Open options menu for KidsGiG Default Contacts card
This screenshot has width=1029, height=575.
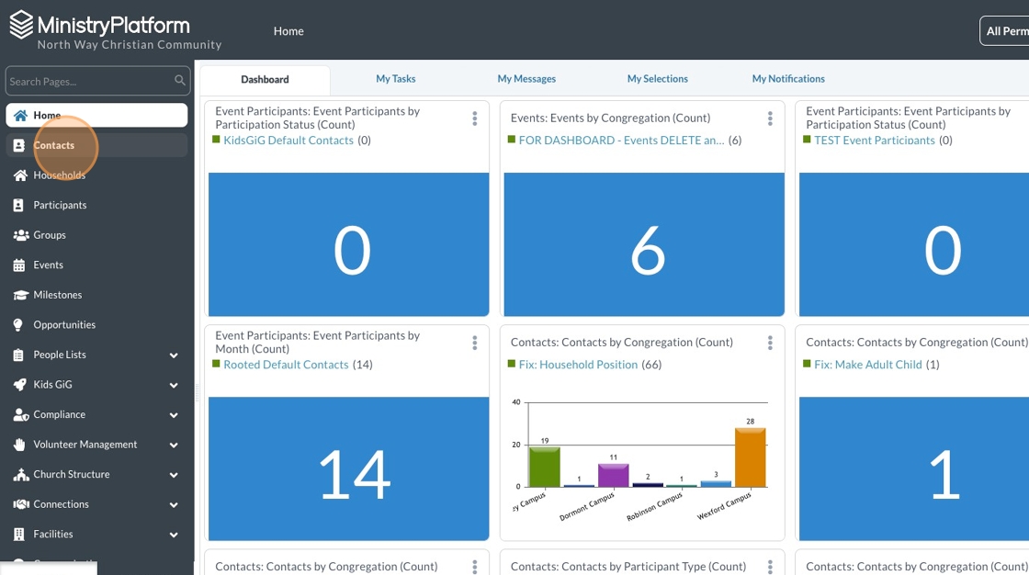(474, 118)
